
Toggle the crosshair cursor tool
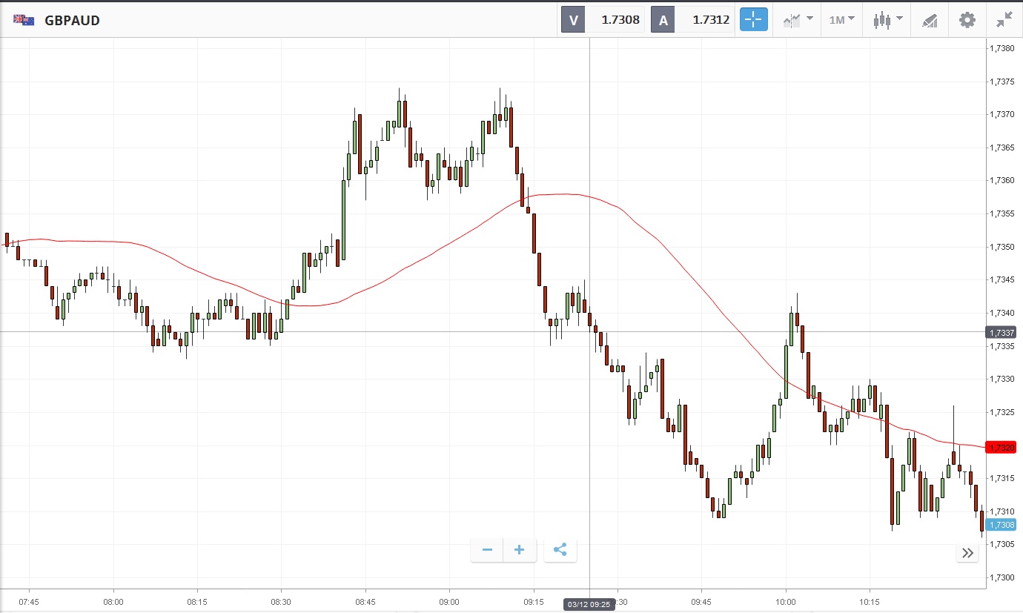[x=753, y=20]
